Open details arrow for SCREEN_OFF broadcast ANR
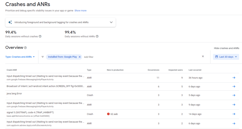The height and width of the screenshot is (129, 242). 234,87
